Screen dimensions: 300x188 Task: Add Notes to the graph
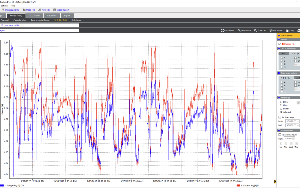pos(270,30)
